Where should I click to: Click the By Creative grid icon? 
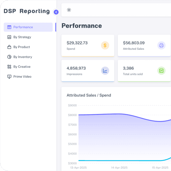click(9, 67)
